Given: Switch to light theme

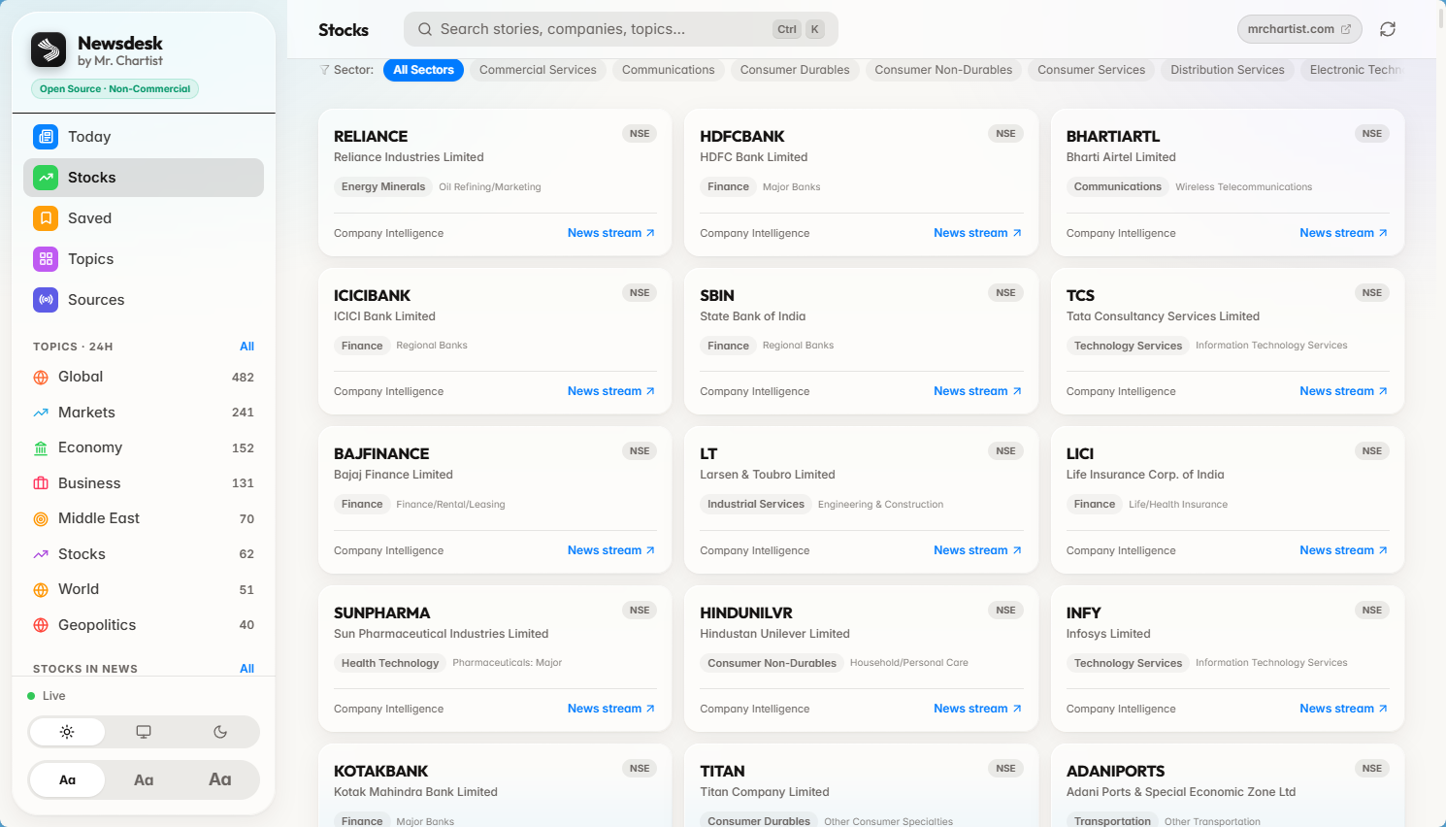Looking at the screenshot, I should pos(67,732).
